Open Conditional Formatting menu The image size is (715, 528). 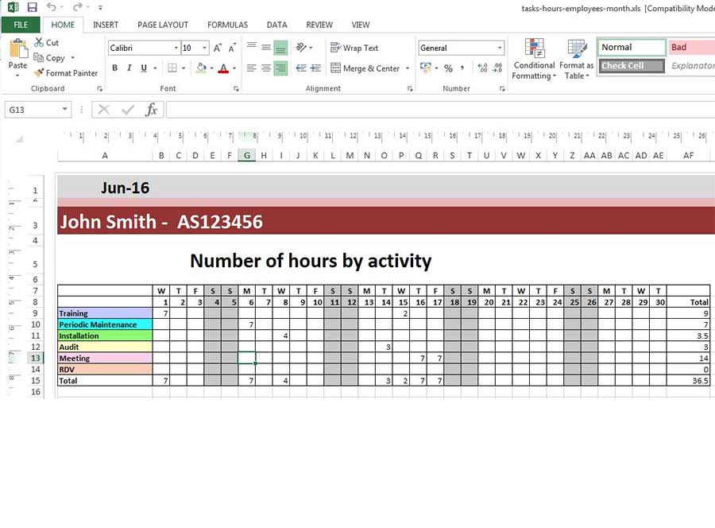click(534, 59)
